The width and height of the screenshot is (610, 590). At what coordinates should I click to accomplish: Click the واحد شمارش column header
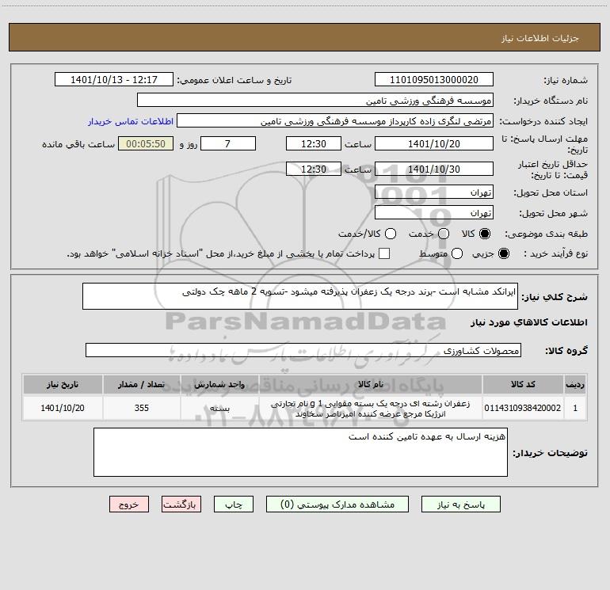pyautogui.click(x=219, y=384)
